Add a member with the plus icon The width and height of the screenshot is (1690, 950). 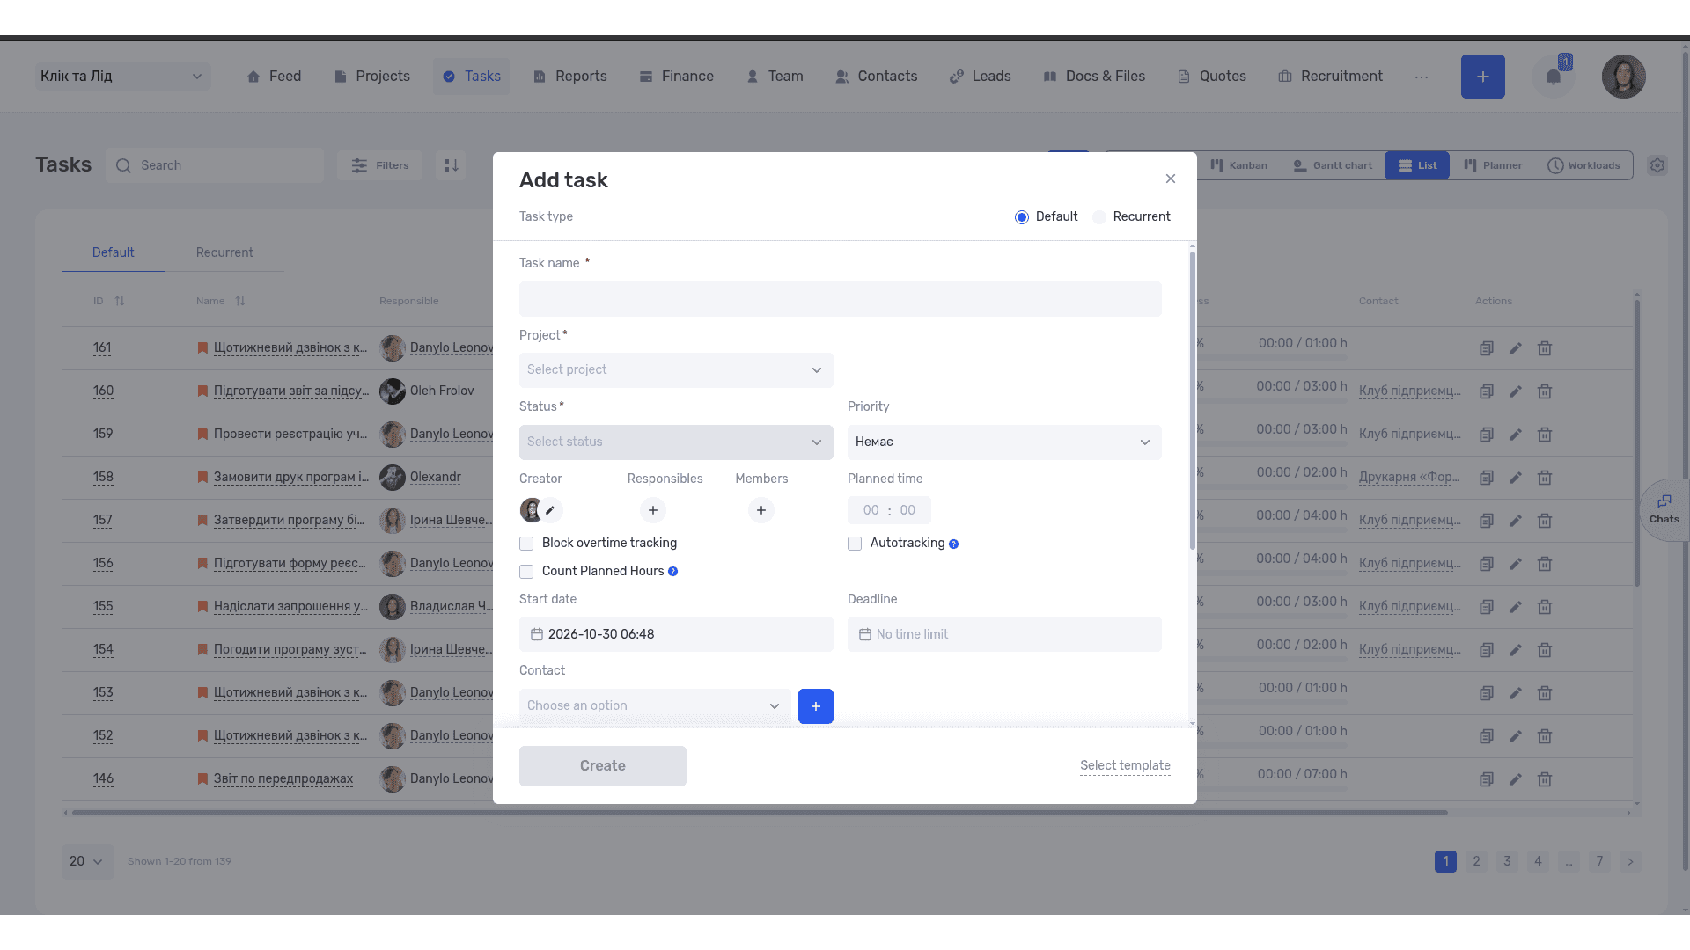click(x=761, y=510)
